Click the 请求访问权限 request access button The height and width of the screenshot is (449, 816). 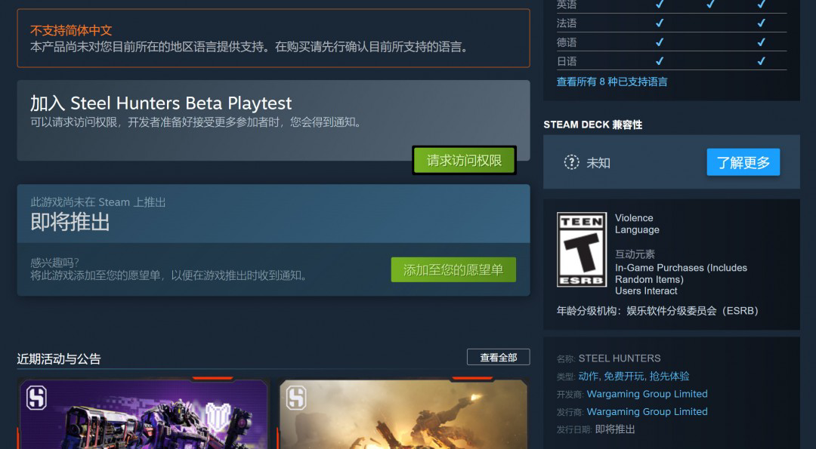point(464,160)
